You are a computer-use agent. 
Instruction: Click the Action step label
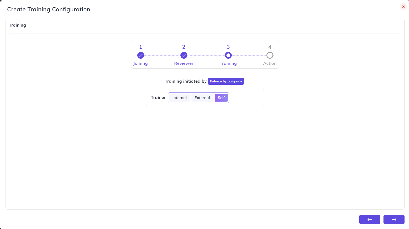point(270,63)
